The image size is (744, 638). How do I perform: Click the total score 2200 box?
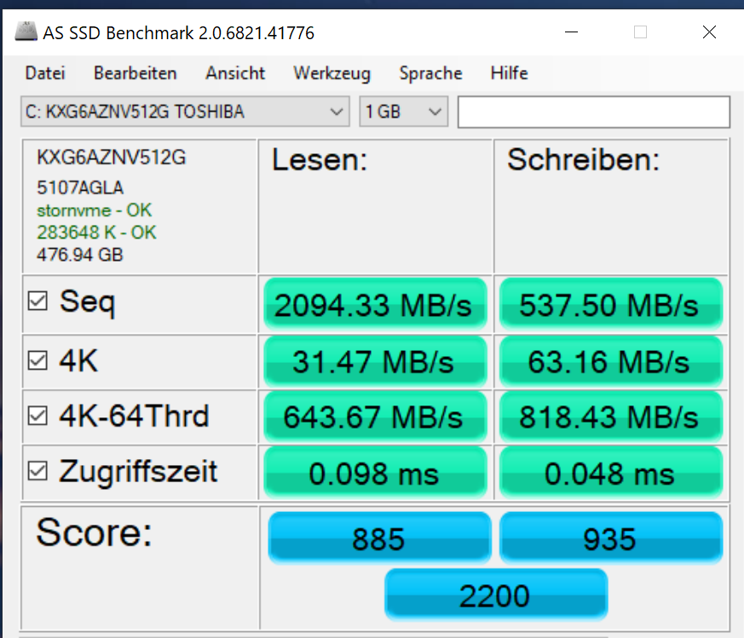[495, 595]
